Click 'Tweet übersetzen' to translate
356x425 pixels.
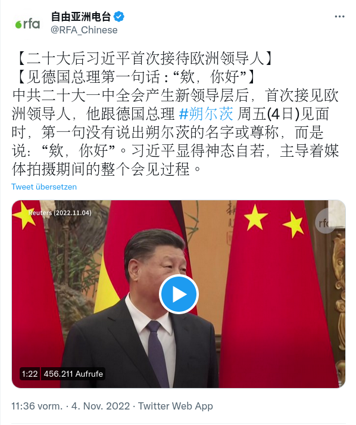point(44,187)
